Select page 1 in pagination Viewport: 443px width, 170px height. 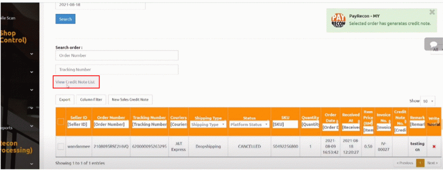pos(420,163)
